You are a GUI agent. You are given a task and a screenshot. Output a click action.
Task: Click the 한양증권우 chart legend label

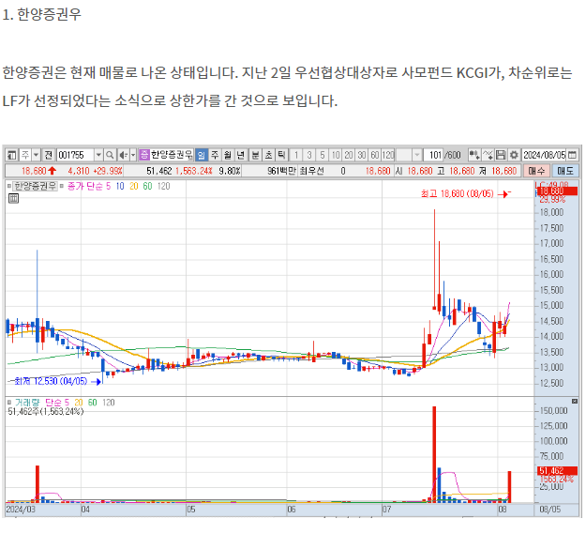pos(35,186)
